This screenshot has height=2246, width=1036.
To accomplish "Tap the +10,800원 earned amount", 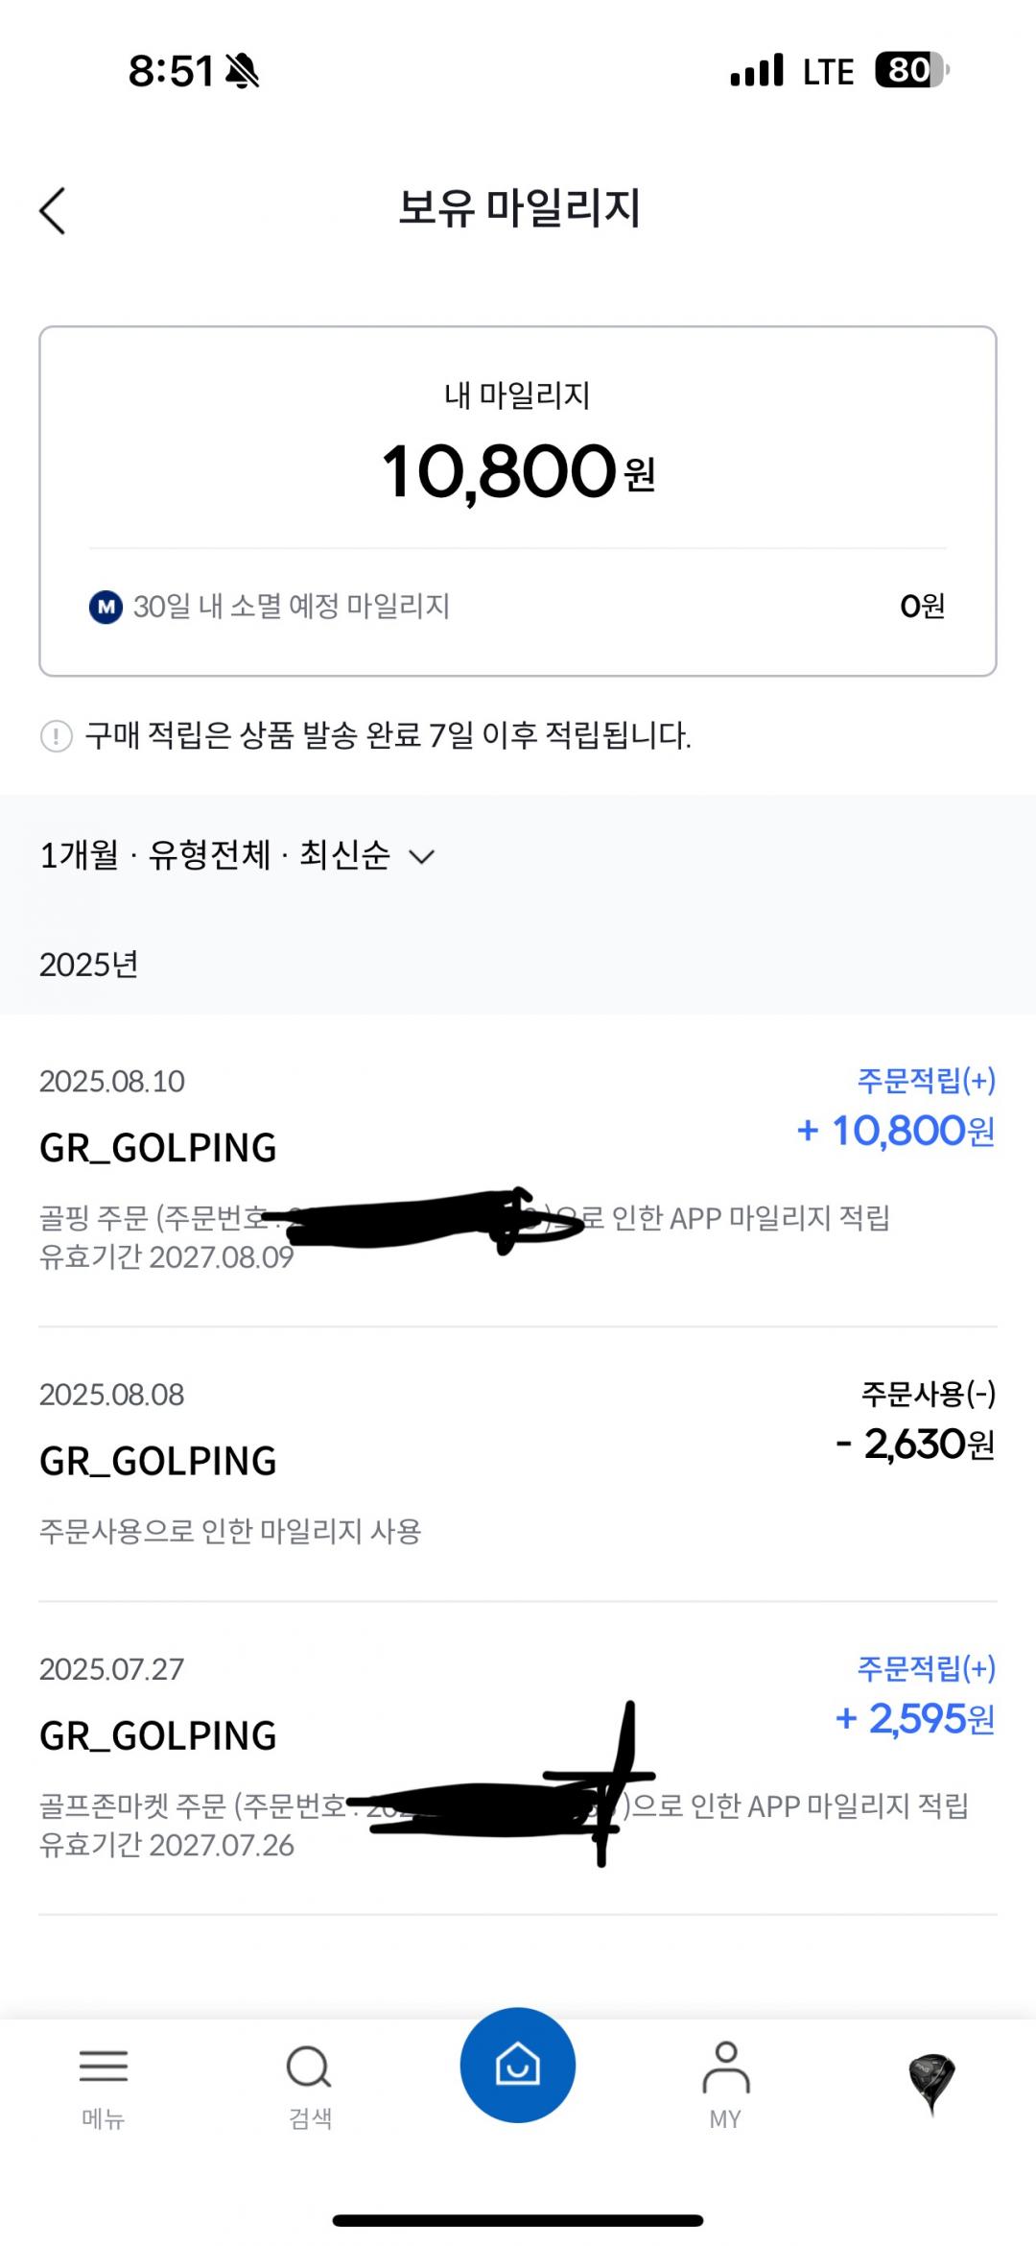I will pos(897,1131).
